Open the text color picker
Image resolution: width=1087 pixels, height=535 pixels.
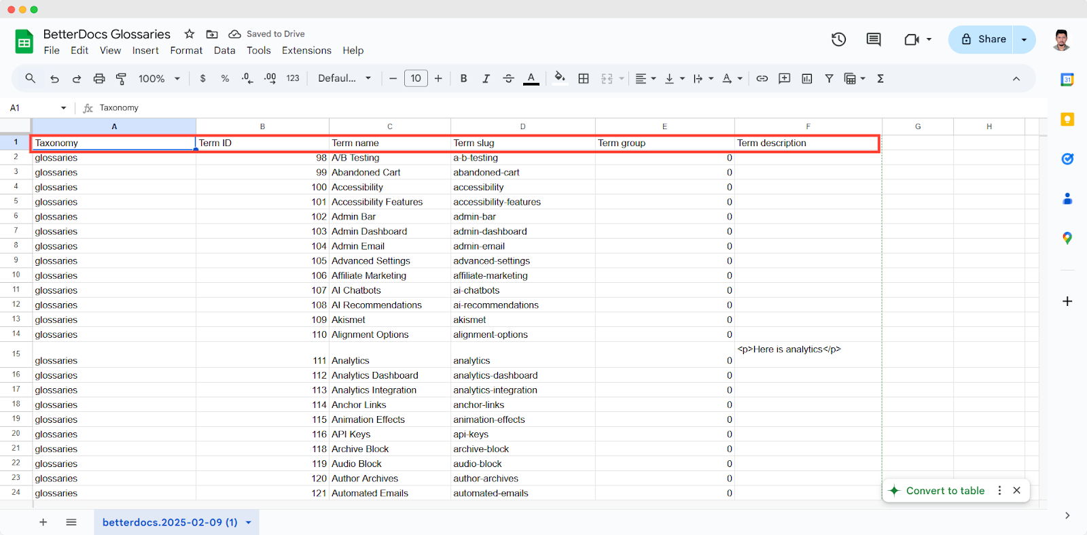tap(531, 79)
